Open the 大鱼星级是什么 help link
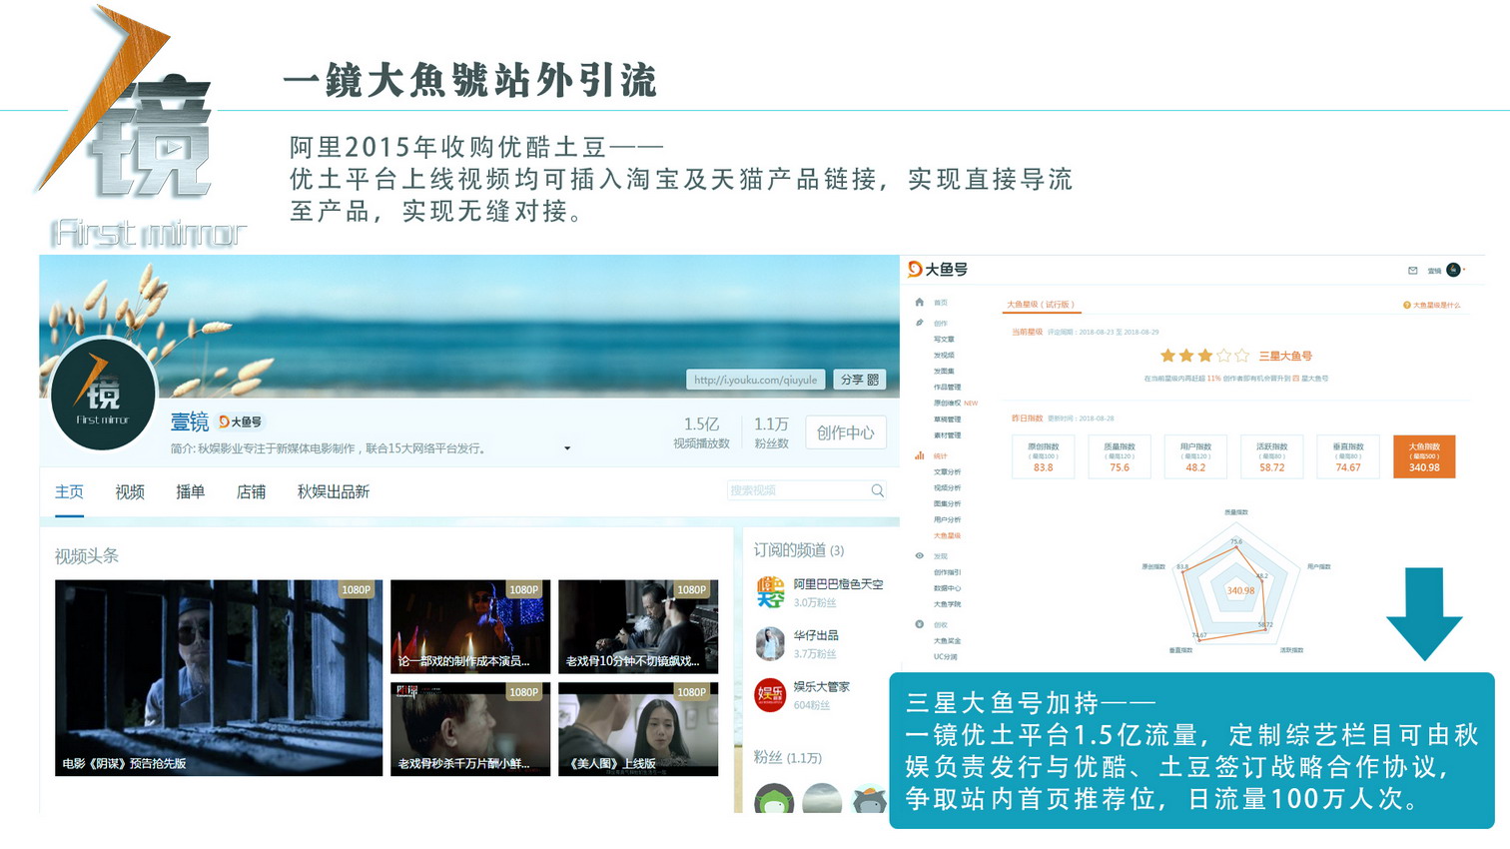 [1432, 305]
